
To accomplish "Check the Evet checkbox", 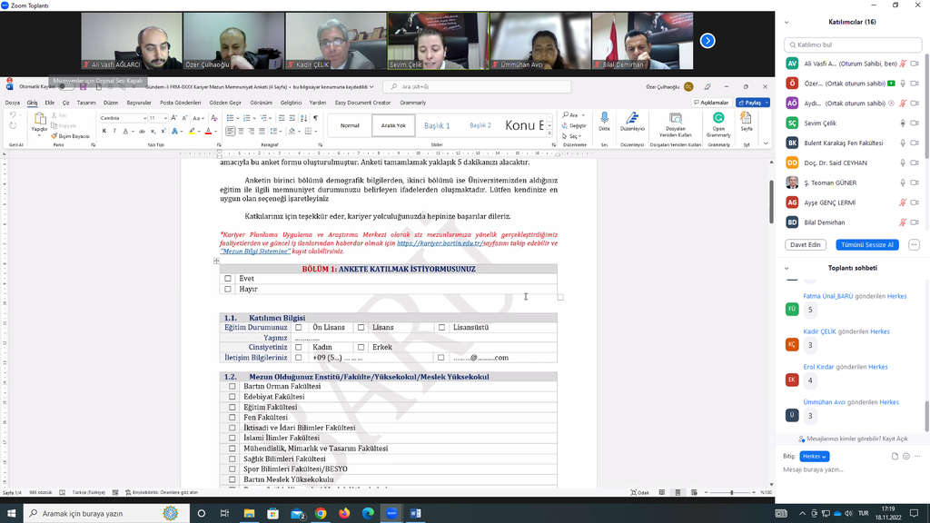I will 228,279.
